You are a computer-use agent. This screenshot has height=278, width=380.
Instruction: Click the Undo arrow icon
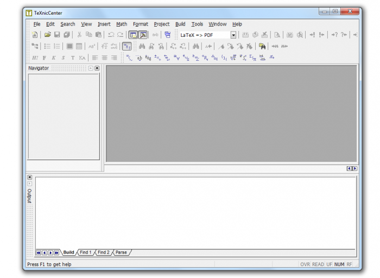pos(111,35)
